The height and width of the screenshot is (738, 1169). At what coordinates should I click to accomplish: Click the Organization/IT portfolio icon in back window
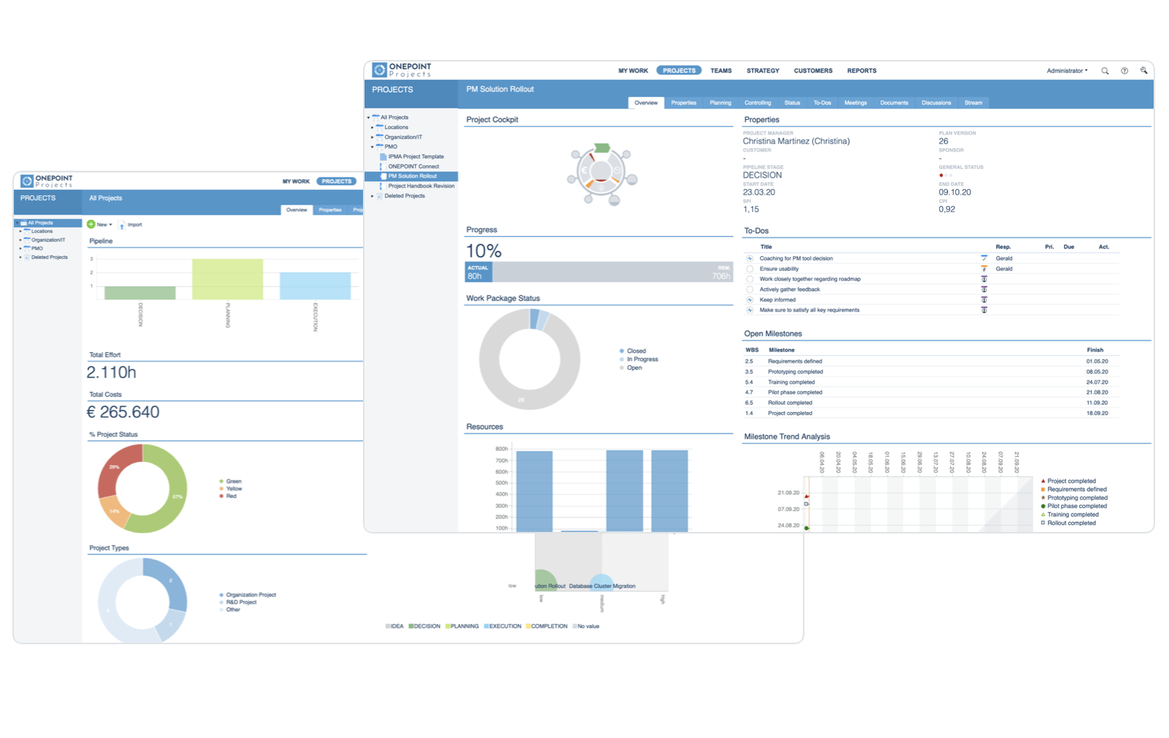coord(27,240)
